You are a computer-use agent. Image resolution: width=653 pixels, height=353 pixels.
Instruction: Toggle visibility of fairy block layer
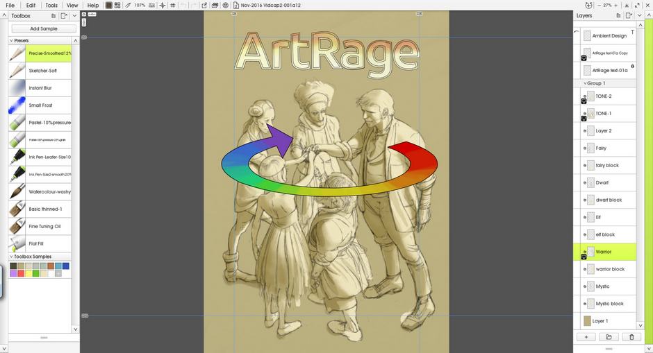585,166
